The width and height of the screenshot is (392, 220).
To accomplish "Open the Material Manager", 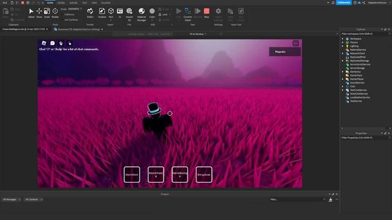I will coord(141,14).
